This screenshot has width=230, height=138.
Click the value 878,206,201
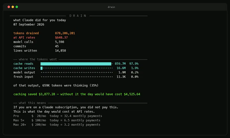coord(65,33)
